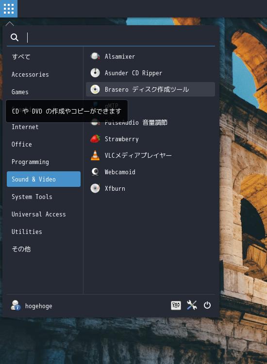Screen dimensions: 267x364
Task: Launch Webcamoid by its label
Action: (x=120, y=172)
